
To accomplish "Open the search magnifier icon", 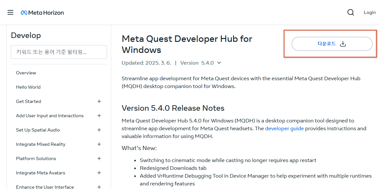I will click(351, 12).
